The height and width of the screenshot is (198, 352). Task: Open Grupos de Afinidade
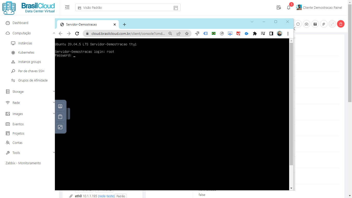point(33,80)
